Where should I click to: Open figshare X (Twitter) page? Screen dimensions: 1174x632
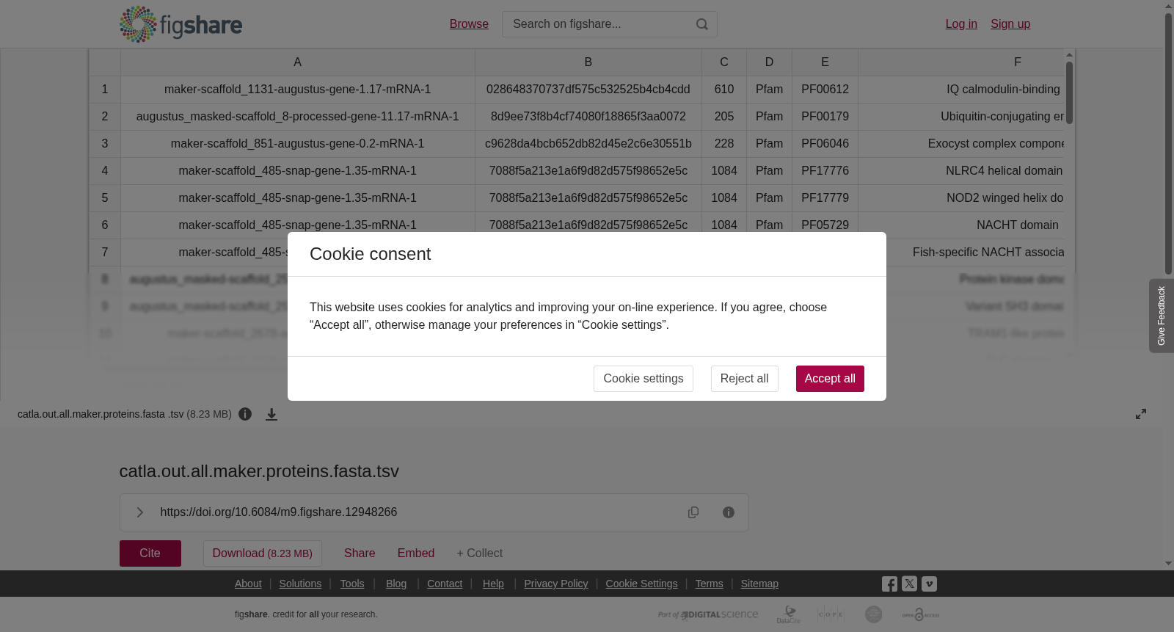point(909,584)
